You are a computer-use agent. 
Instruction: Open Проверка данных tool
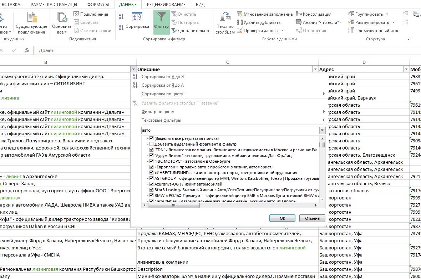258,31
